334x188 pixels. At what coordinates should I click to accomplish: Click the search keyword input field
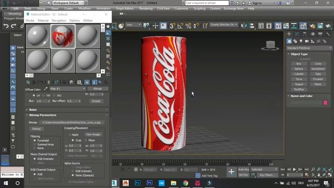207,3
